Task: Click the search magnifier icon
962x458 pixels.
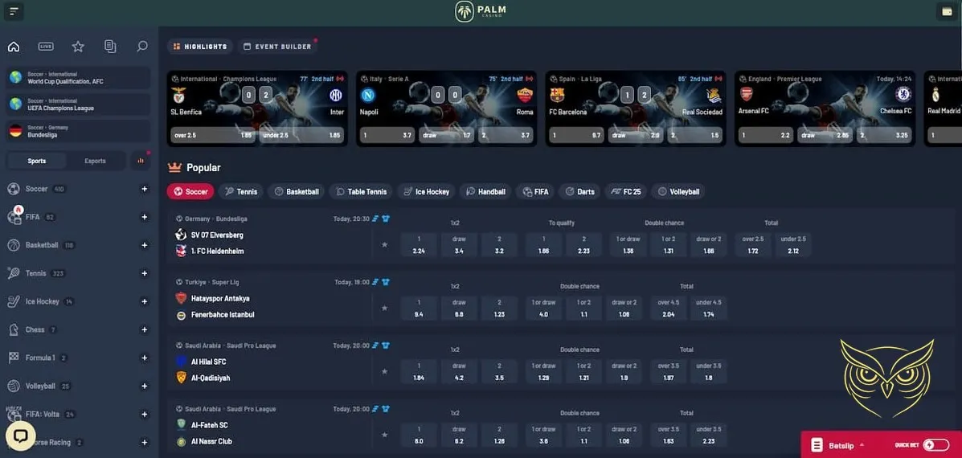Action: pos(142,47)
